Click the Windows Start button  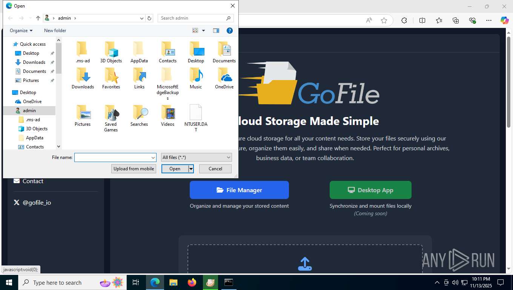(9, 282)
